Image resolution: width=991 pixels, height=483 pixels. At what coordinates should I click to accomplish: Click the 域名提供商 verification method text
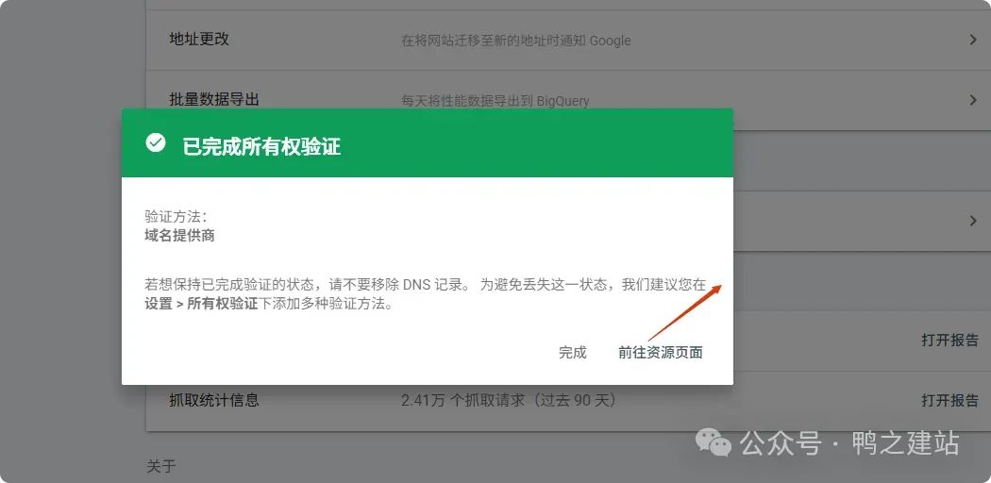(179, 236)
